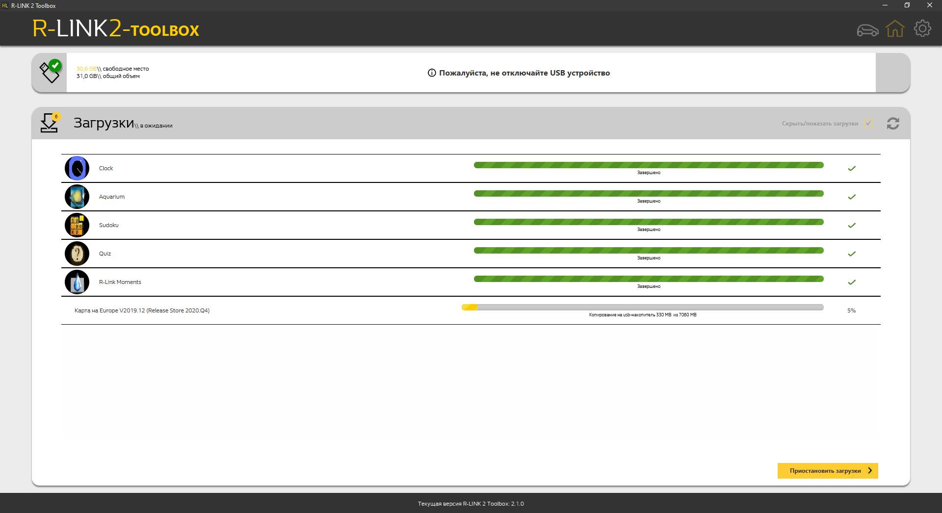Click Завершено status under Aquarium
Viewport: 942px width, 513px height.
coord(649,201)
